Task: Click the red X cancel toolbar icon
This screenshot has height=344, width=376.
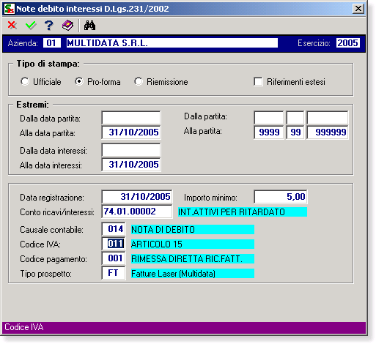Action: tap(12, 25)
